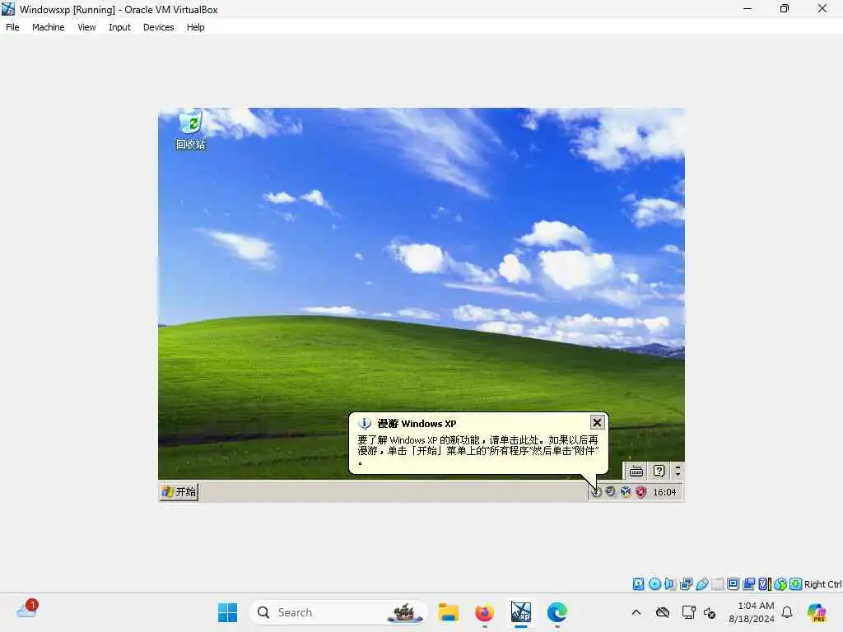Viewport: 843px width, 632px height.
Task: Click the 漫游 Windows XP balloon title
Action: 417,424
